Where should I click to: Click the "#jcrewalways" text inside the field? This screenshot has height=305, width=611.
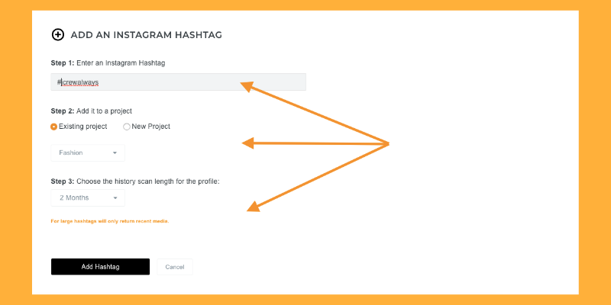click(x=78, y=82)
